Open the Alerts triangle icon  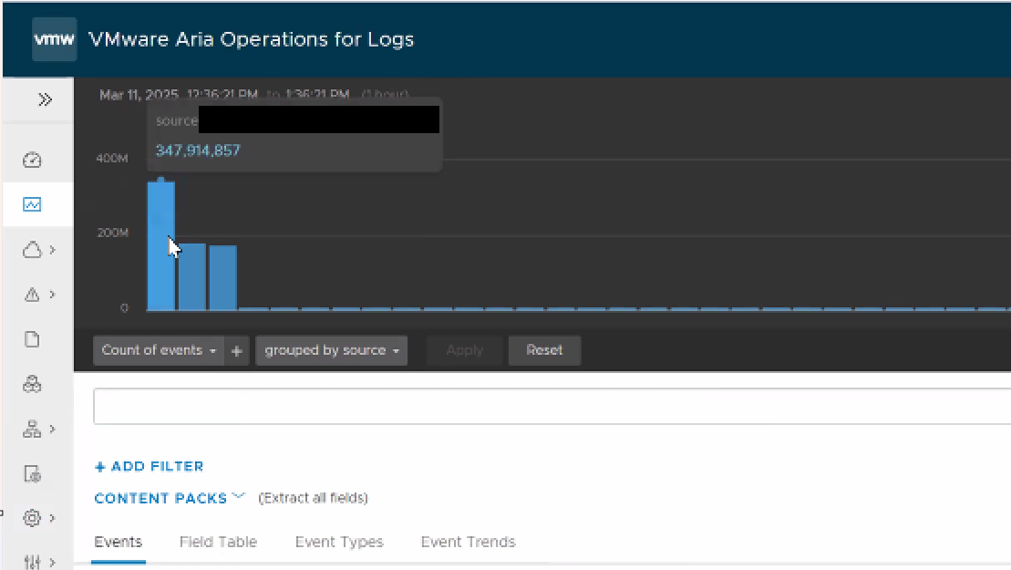(x=32, y=295)
